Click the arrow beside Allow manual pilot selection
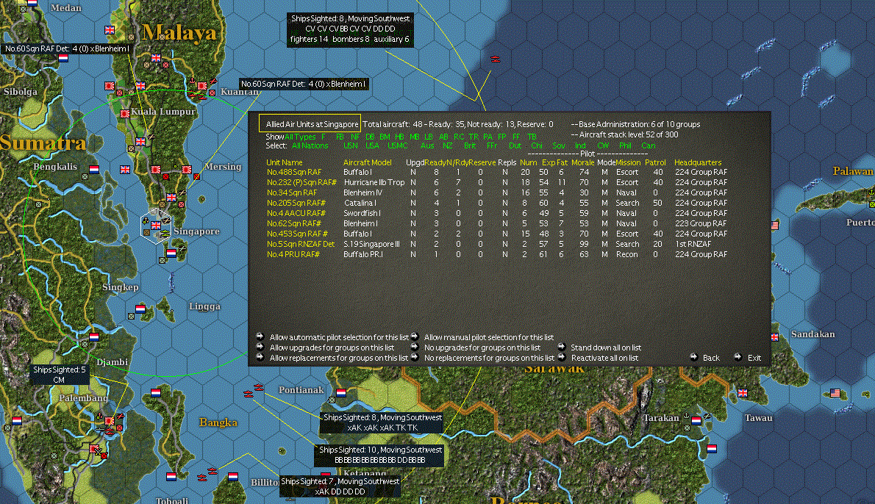 pyautogui.click(x=415, y=336)
